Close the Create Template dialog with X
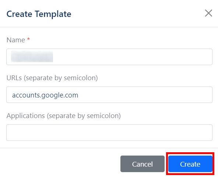 pos(208,13)
